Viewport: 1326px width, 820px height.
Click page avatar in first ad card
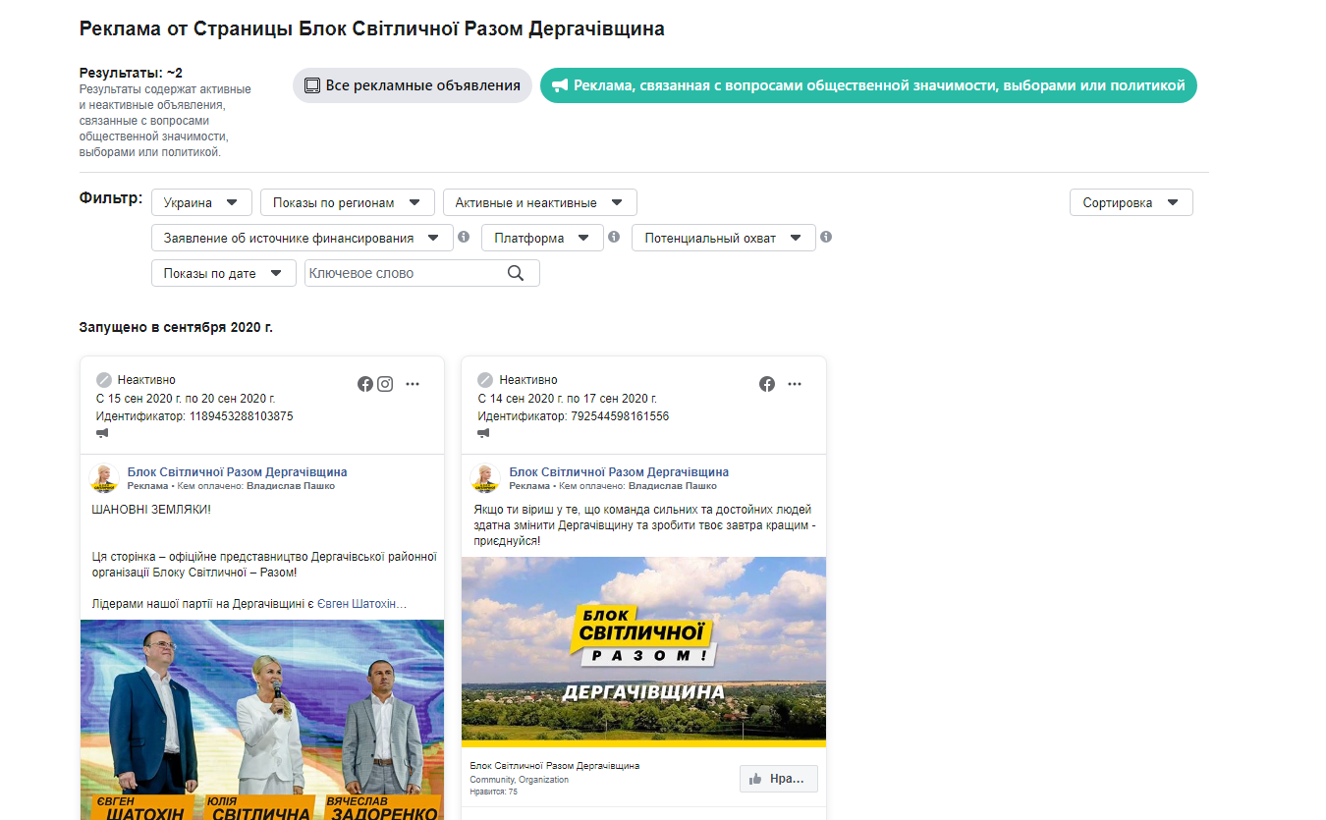point(104,478)
